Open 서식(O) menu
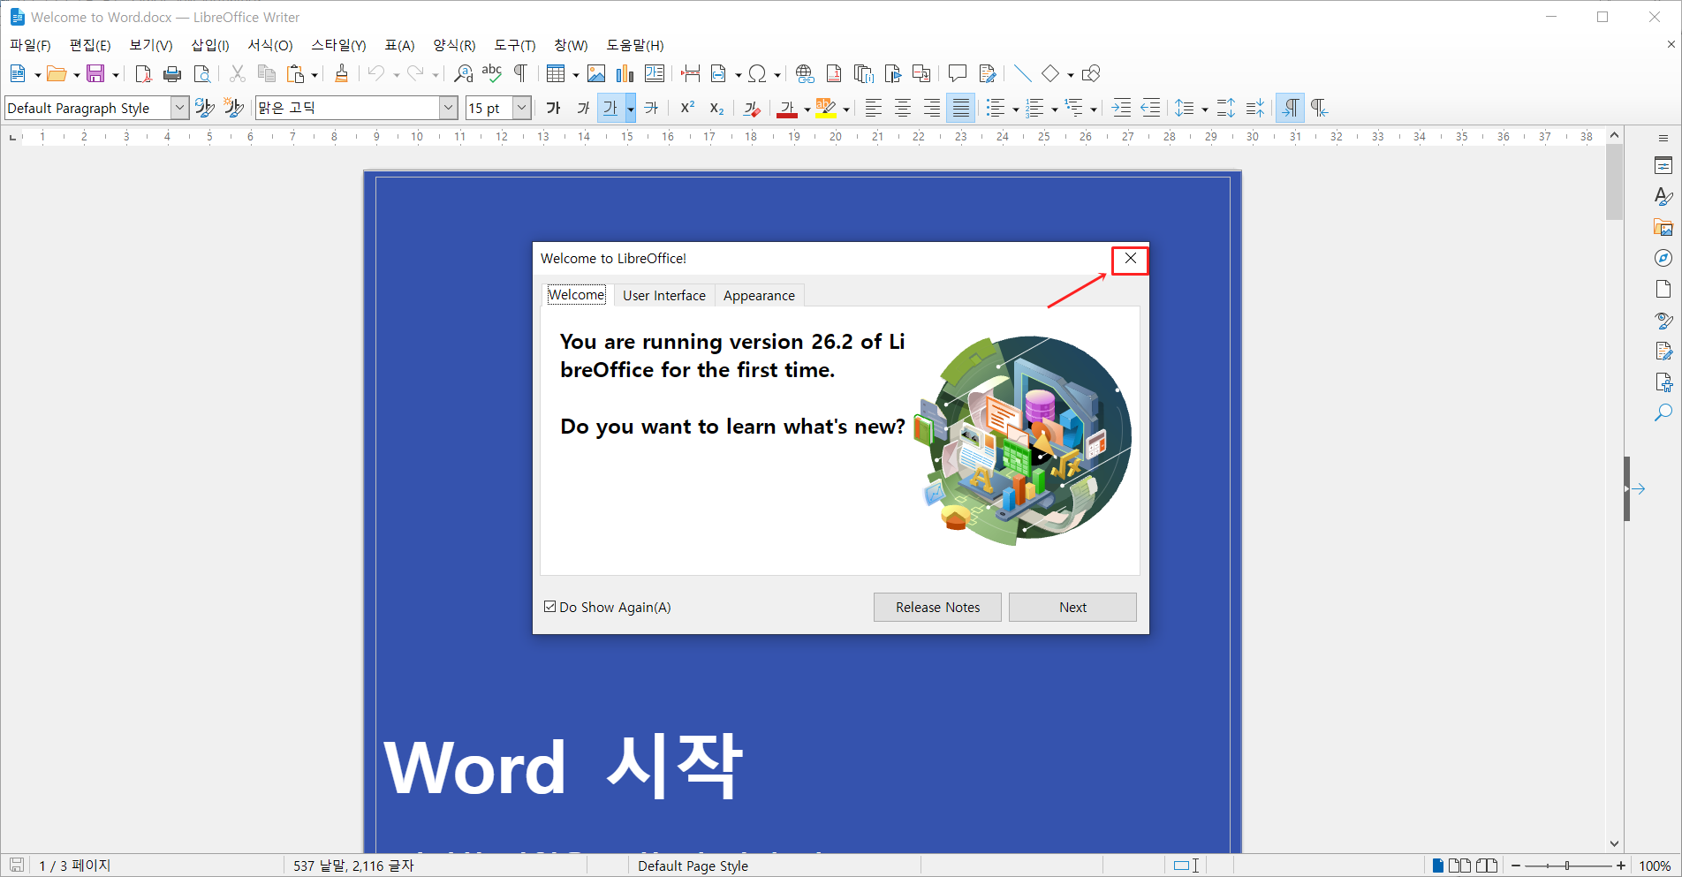The height and width of the screenshot is (877, 1682). coord(269,45)
